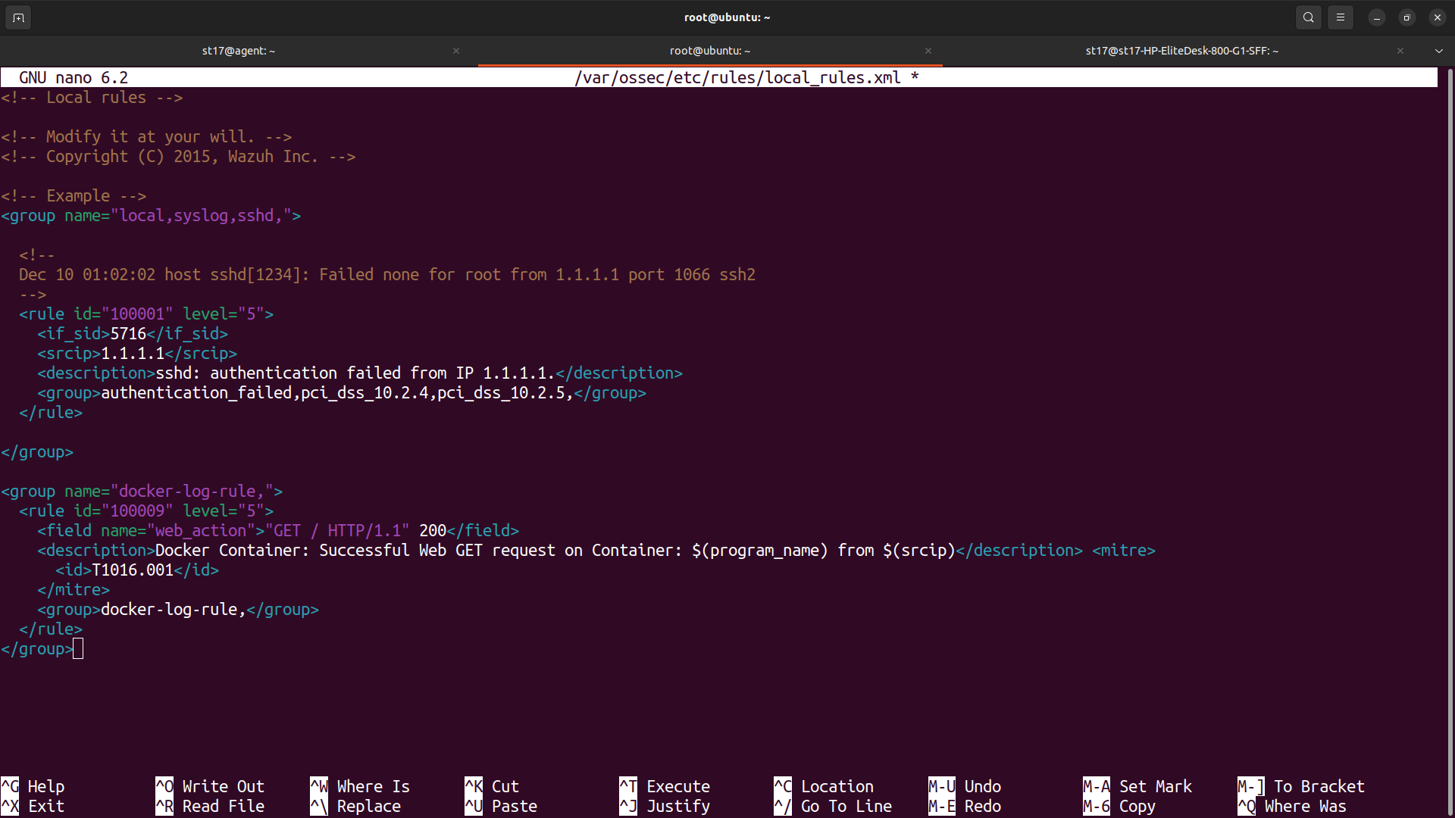Close the root@ubuntu tab

tap(928, 51)
